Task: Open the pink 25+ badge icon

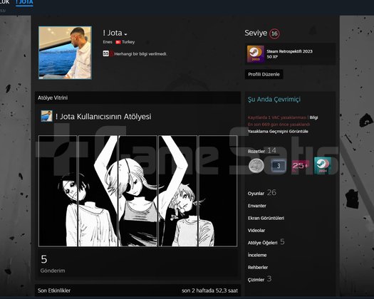Action: pos(301,166)
